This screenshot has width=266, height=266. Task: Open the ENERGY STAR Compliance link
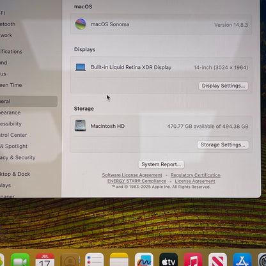point(137,181)
